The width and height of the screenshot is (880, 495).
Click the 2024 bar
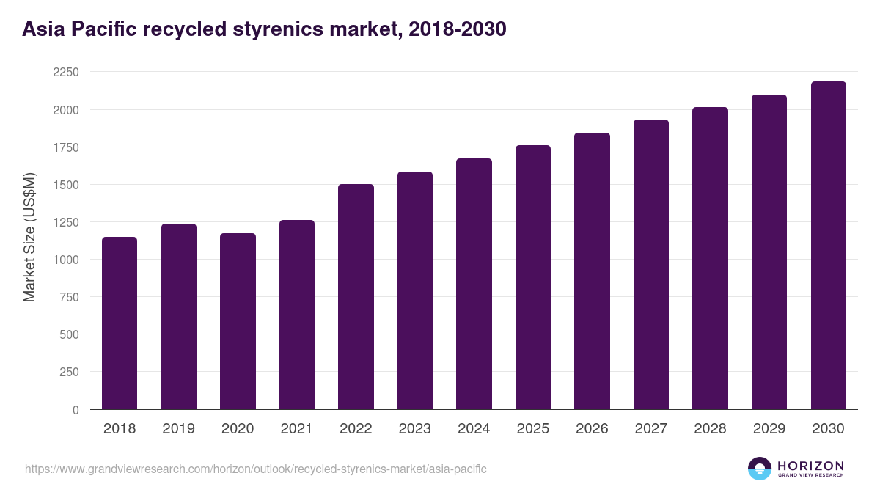[474, 284]
